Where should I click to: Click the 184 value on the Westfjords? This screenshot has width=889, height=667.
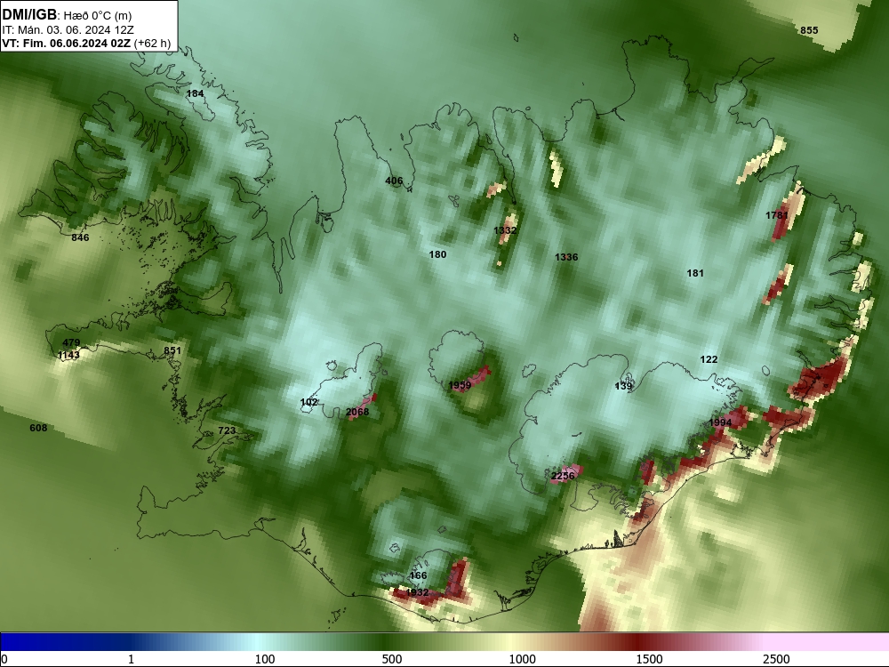195,93
